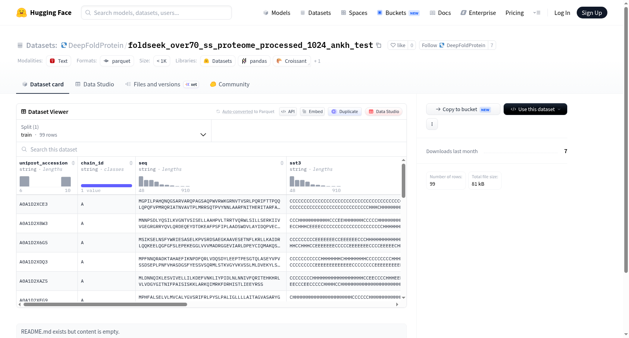Show the +1 more libraries
629x338 pixels.
(x=317, y=61)
